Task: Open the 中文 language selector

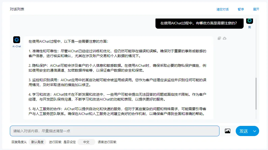Action: coord(86,142)
